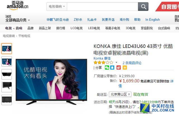Click inside the search text field

[103, 7]
